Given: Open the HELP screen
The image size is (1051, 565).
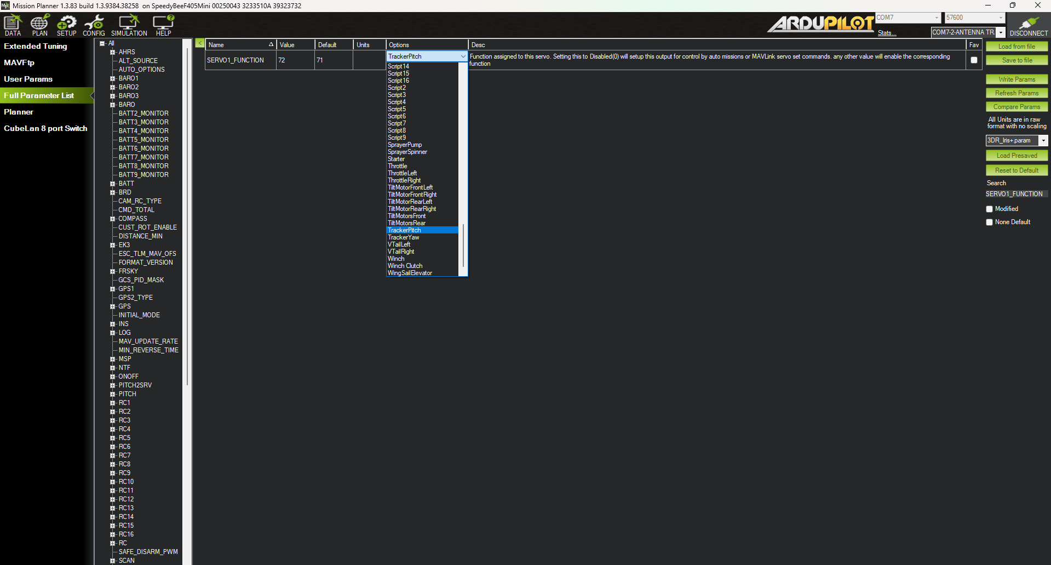Looking at the screenshot, I should tap(163, 25).
